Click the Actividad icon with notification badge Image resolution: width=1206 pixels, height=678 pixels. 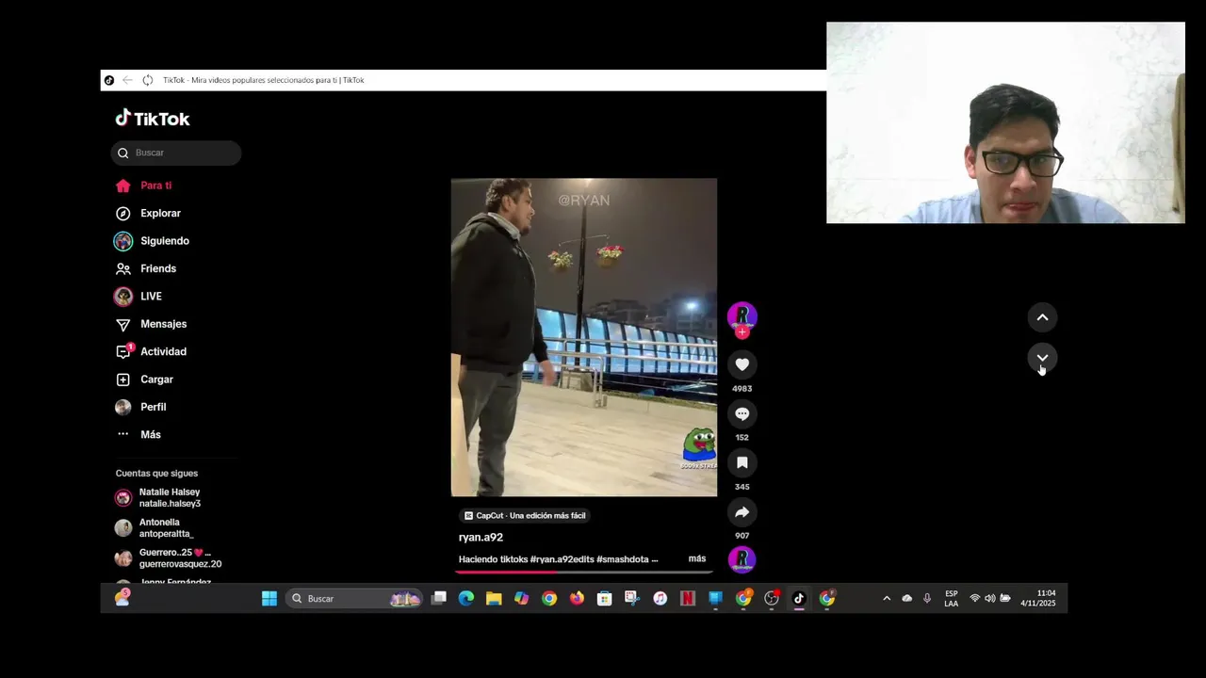click(123, 351)
